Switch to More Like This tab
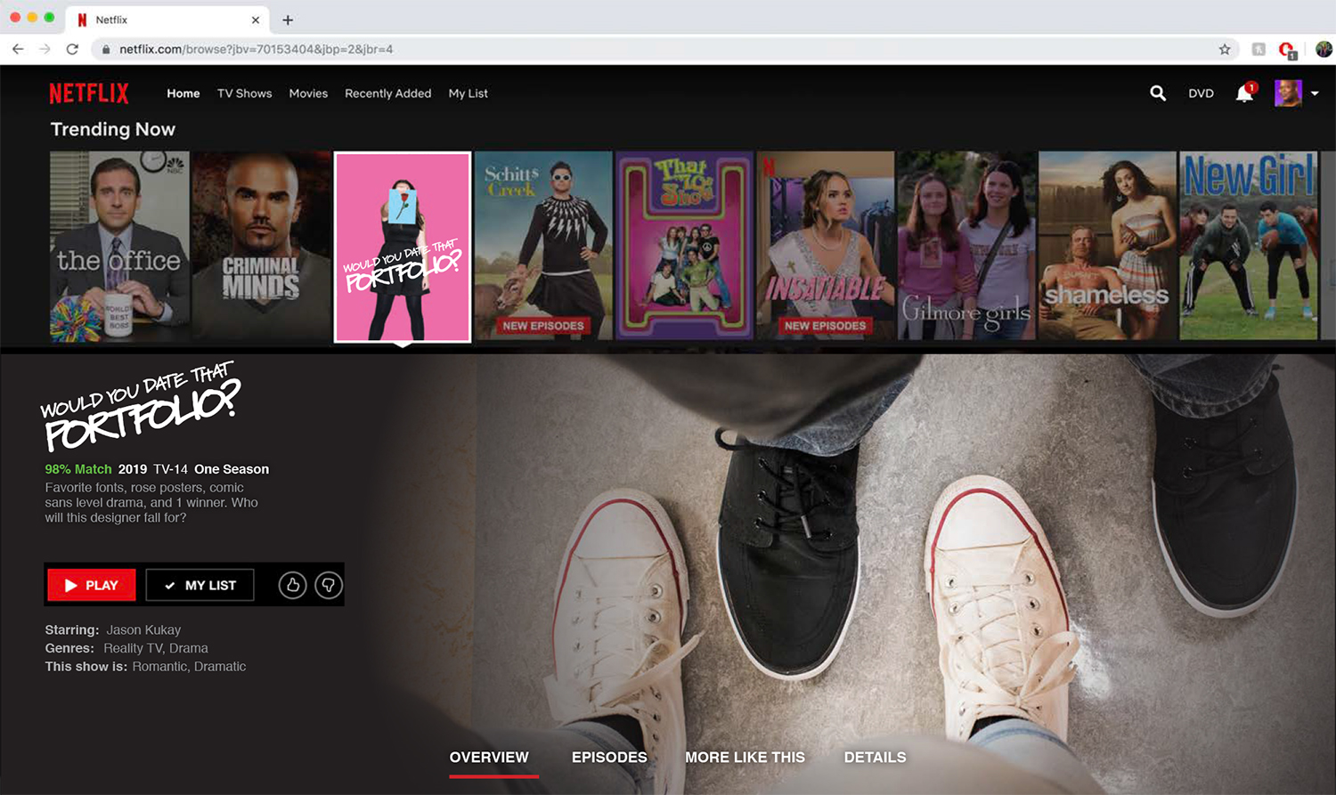 pos(745,758)
